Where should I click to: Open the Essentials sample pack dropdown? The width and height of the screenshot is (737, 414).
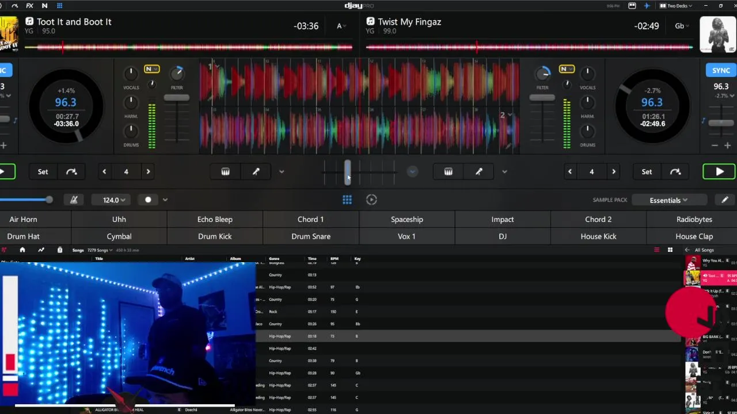point(668,200)
